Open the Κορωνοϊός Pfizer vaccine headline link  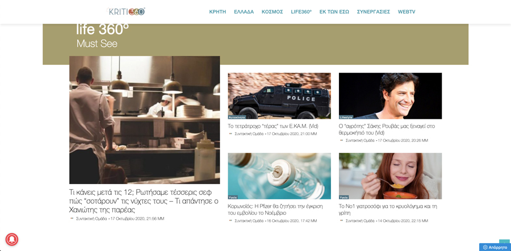point(275,210)
